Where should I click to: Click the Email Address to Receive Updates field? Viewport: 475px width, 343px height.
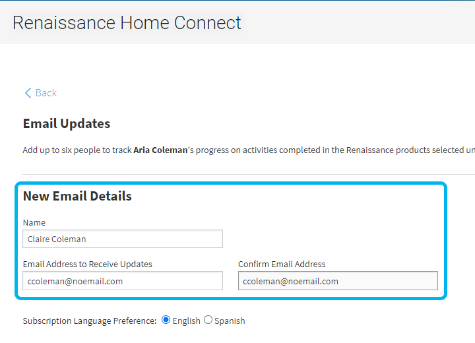tap(123, 281)
